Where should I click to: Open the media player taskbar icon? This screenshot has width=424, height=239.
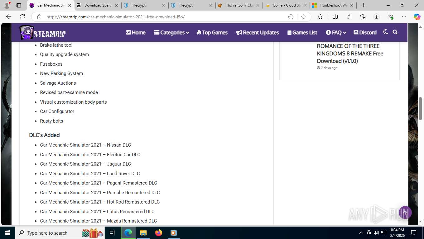174,233
